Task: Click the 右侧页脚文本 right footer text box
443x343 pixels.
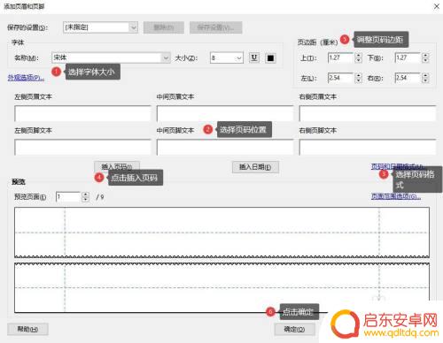Action: tap(368, 148)
